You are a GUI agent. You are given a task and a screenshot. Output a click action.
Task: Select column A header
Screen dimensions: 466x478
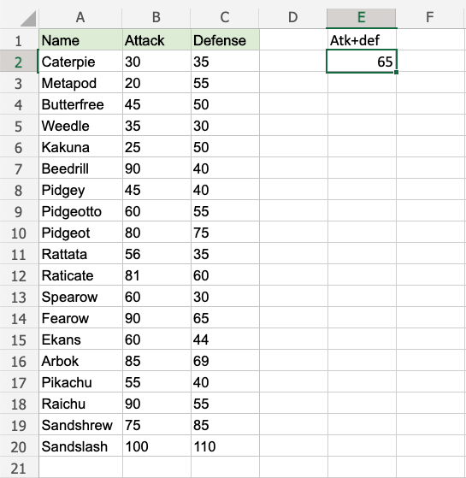point(80,18)
